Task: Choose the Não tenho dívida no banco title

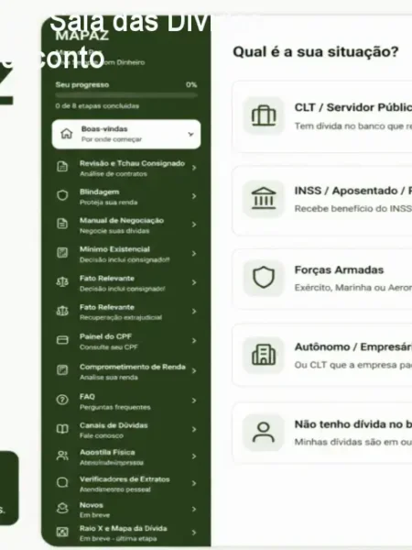Action: click(353, 424)
